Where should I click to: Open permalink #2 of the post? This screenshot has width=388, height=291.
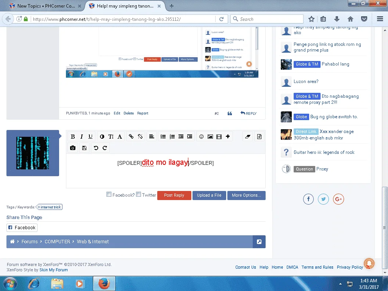coord(216,114)
